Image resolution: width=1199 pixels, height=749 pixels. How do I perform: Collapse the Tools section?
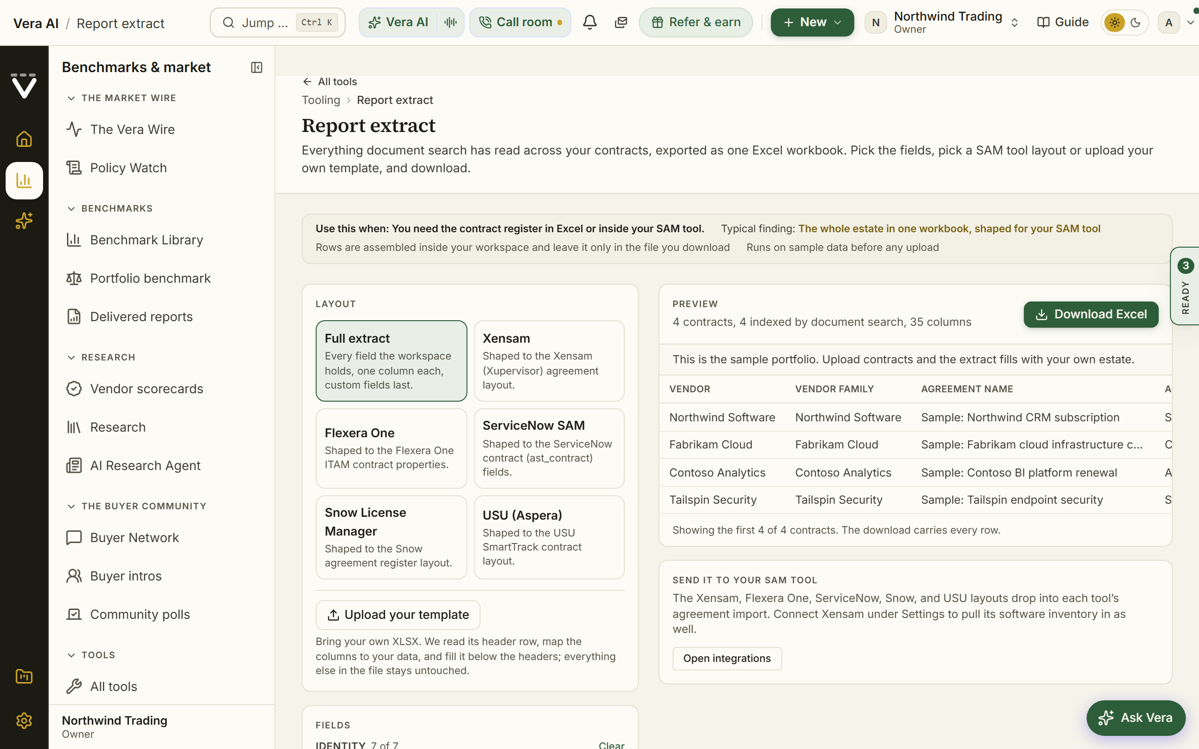[x=91, y=655]
